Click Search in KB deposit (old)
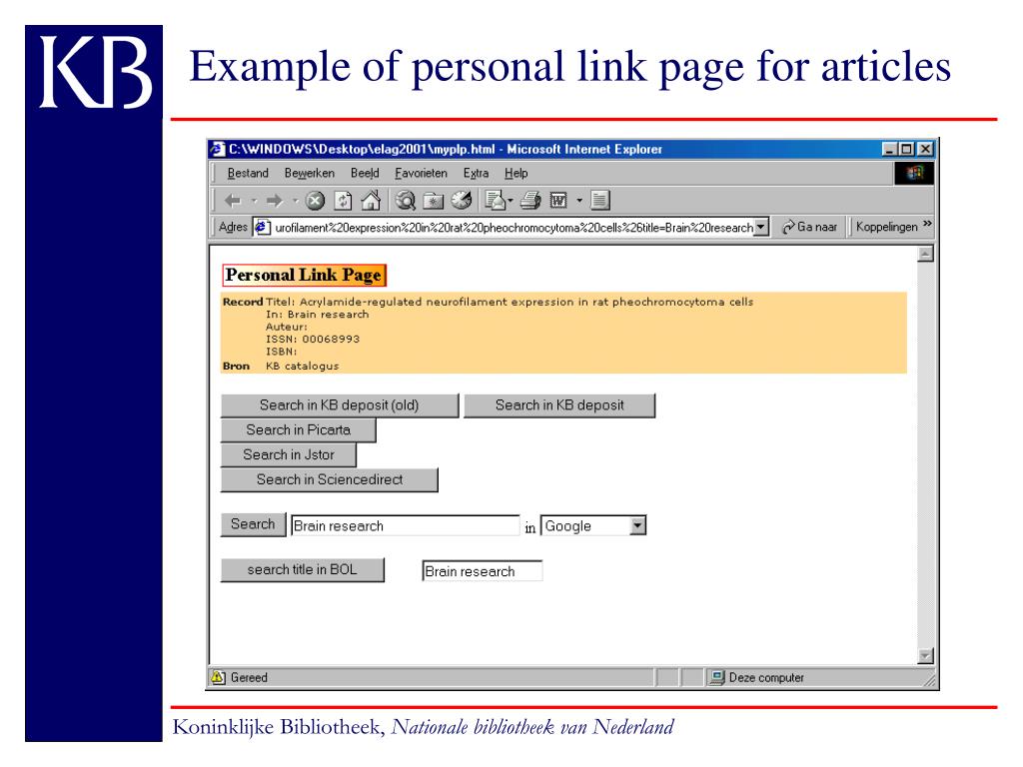Image resolution: width=1023 pixels, height=767 pixels. [340, 405]
